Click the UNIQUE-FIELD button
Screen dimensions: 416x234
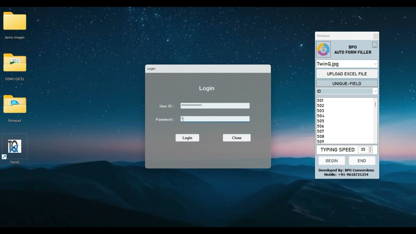click(347, 84)
